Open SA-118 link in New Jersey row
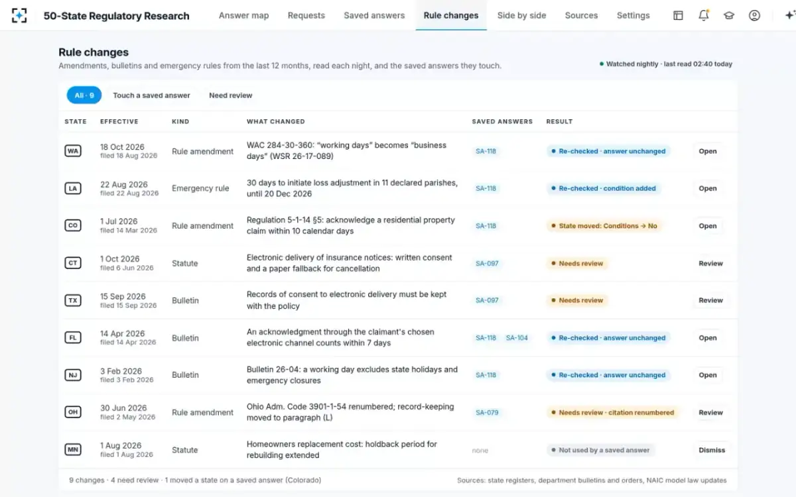 (x=486, y=375)
